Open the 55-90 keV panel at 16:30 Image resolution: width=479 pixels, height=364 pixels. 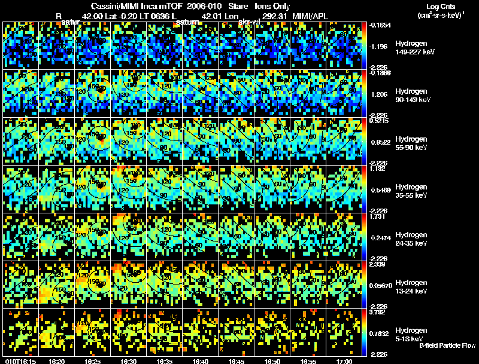click(129, 142)
